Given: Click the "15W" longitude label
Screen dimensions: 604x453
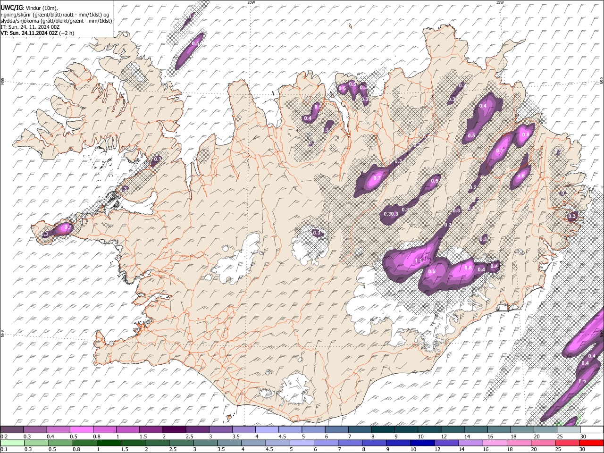Looking at the screenshot, I should click(x=500, y=2).
